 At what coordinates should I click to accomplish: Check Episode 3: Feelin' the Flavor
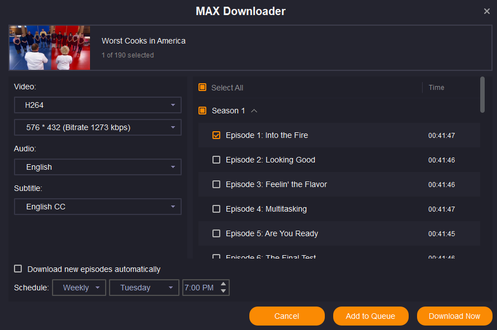(x=216, y=184)
